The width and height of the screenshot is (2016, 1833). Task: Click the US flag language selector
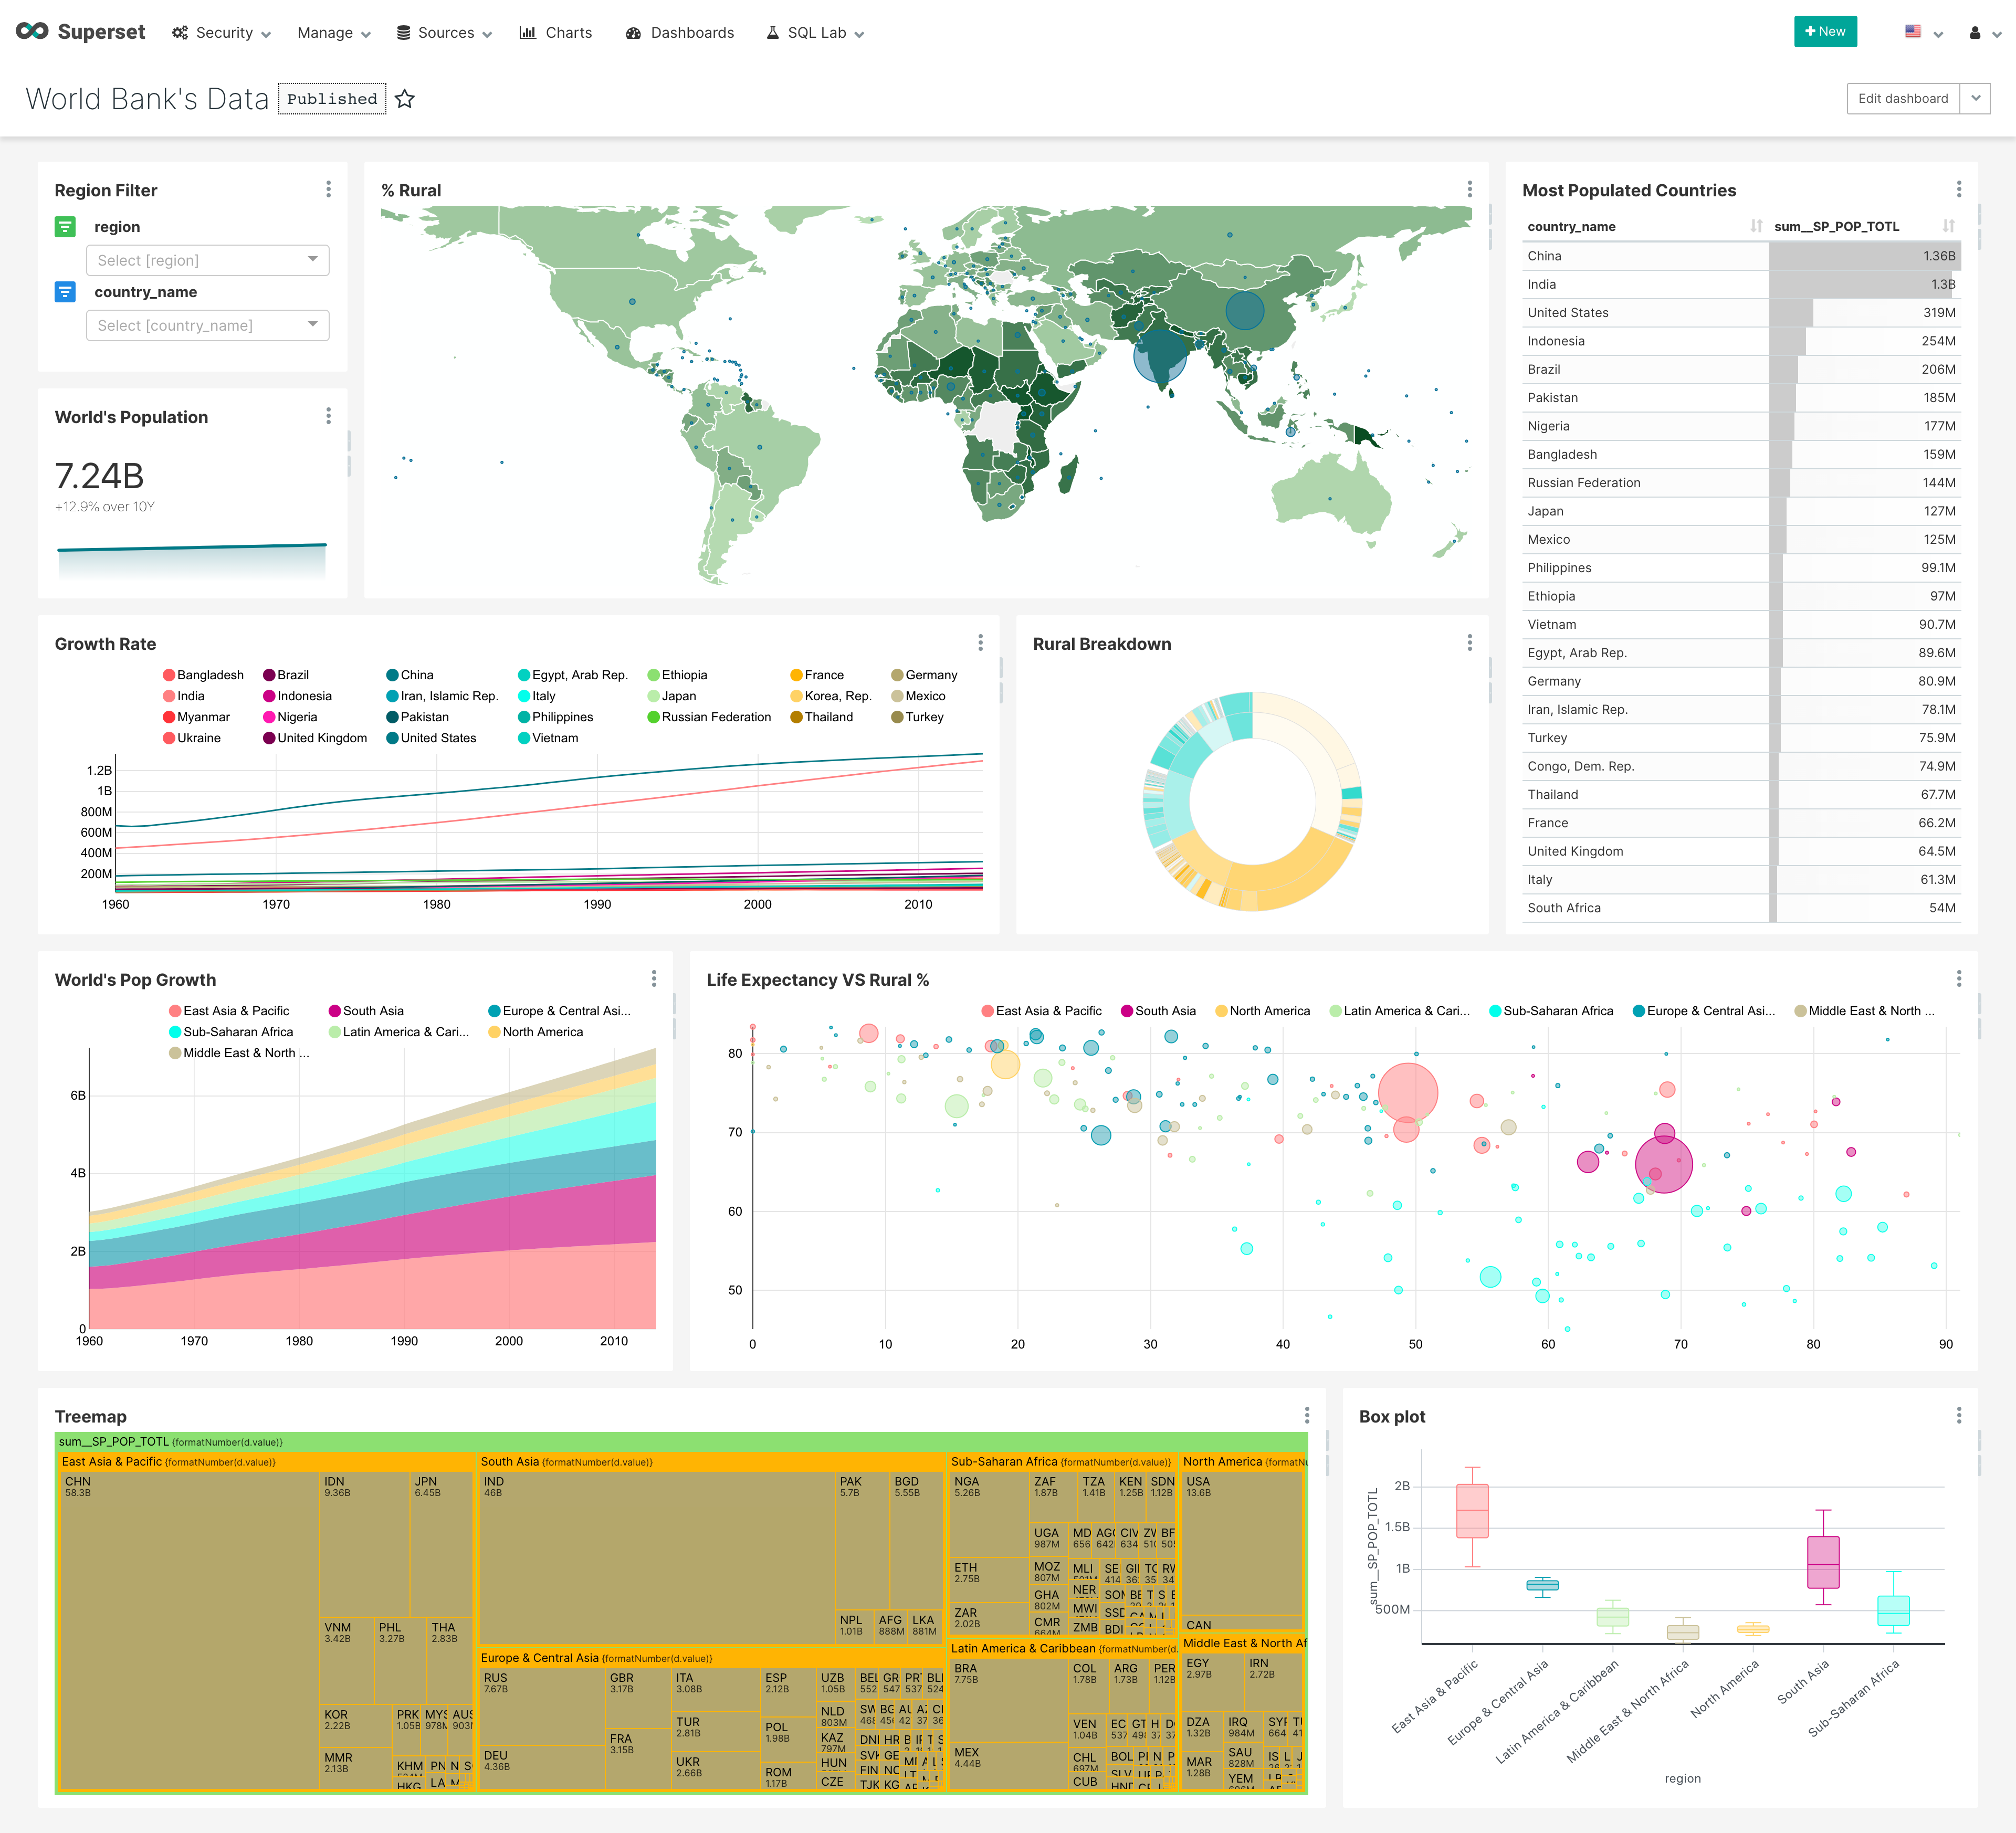coord(1912,31)
